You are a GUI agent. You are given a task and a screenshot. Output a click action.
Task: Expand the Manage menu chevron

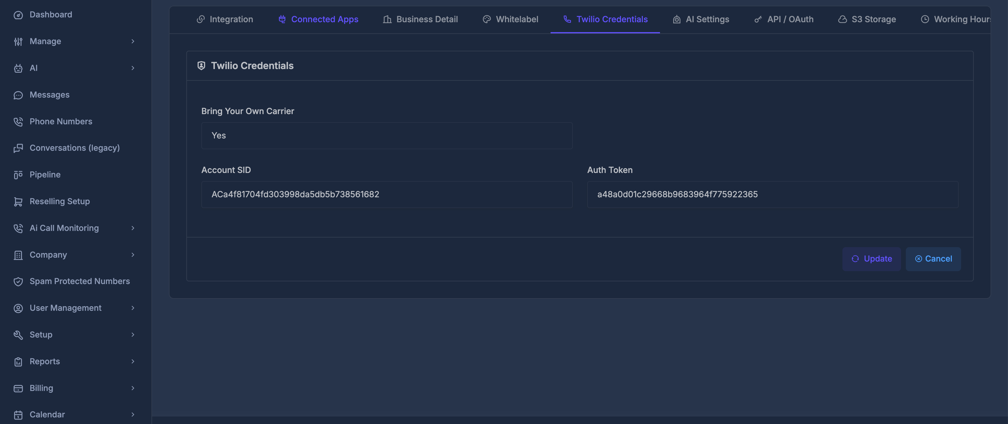point(133,41)
